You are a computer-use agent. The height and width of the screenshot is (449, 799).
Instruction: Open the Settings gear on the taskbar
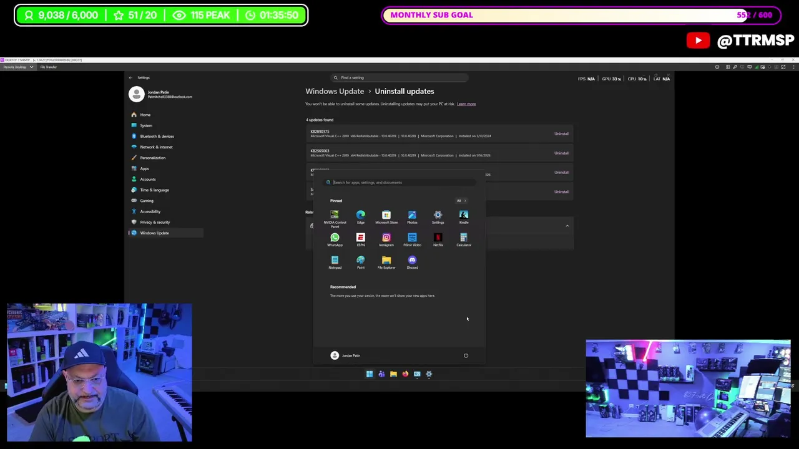[x=429, y=374]
